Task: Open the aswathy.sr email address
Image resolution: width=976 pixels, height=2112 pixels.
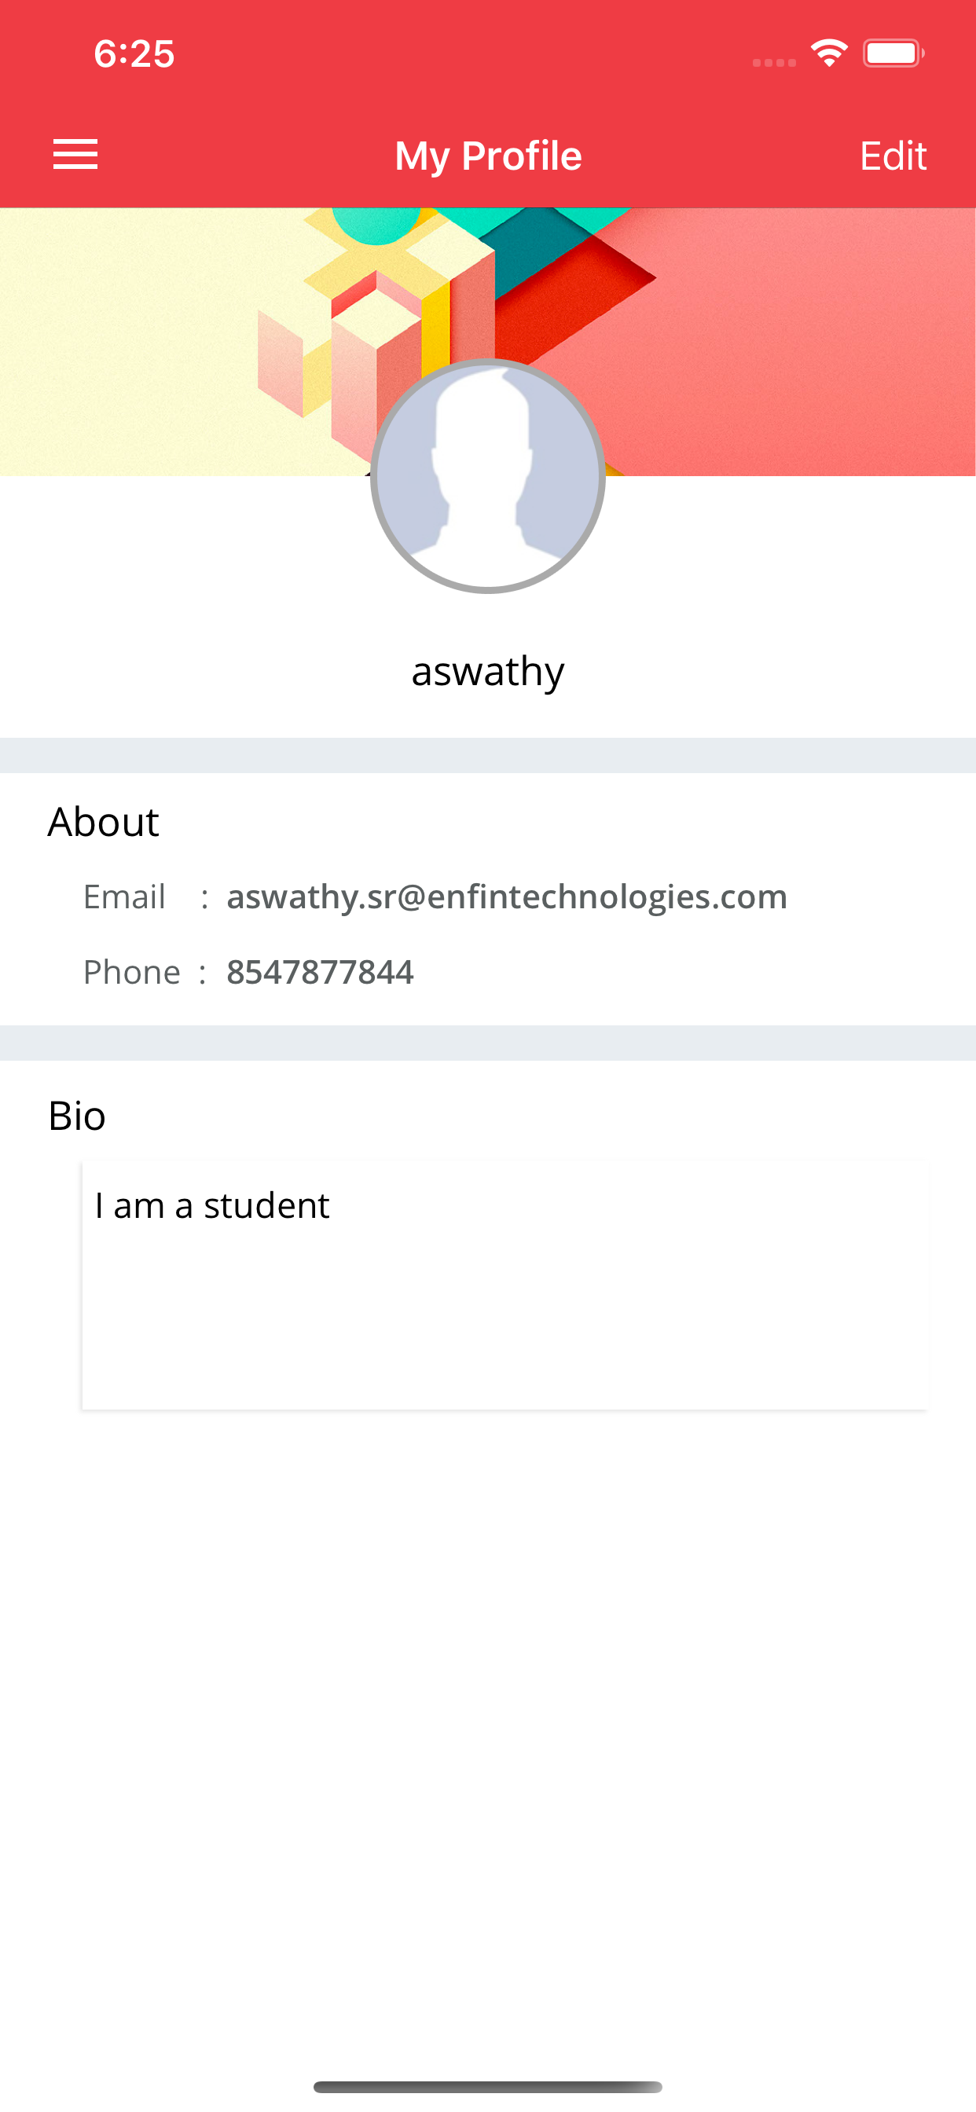Action: [x=507, y=897]
